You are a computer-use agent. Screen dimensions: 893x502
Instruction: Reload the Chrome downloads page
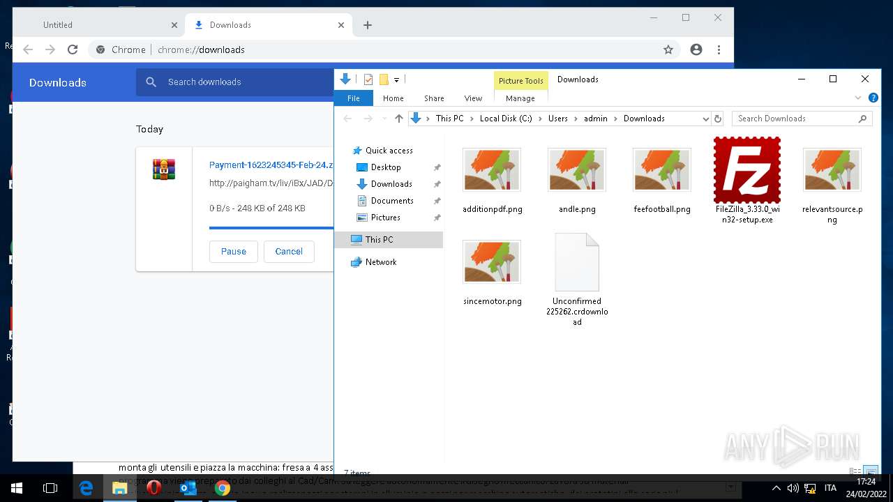click(73, 50)
